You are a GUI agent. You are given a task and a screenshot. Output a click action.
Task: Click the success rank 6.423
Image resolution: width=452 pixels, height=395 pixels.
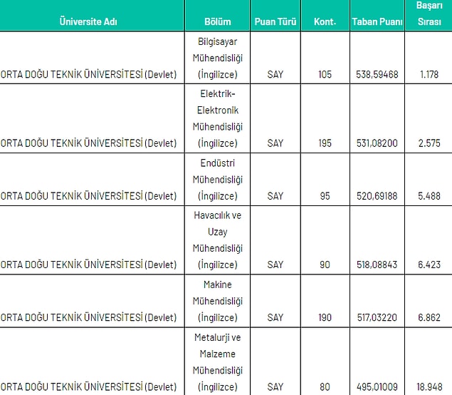click(x=429, y=265)
